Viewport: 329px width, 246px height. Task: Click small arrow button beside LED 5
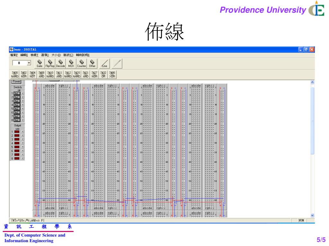click(23, 147)
